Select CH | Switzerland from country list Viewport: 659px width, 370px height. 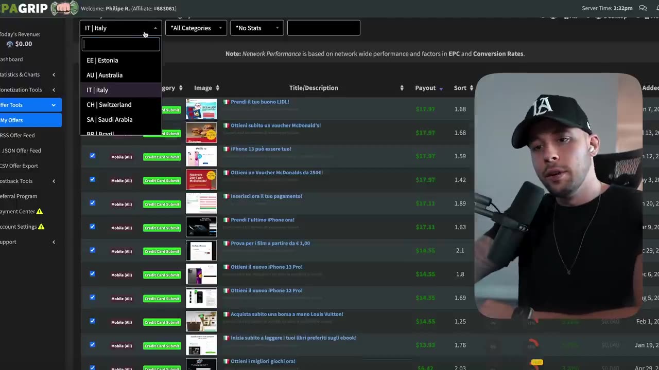pyautogui.click(x=120, y=105)
